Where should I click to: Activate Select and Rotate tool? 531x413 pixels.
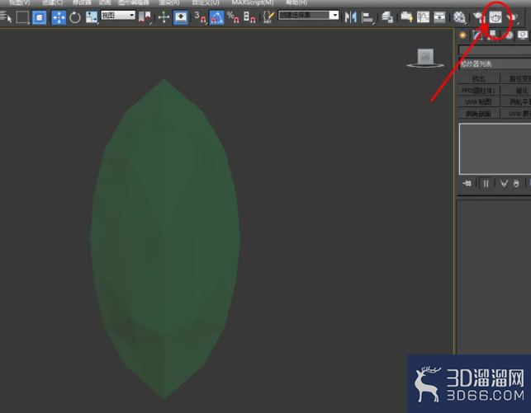coord(75,17)
